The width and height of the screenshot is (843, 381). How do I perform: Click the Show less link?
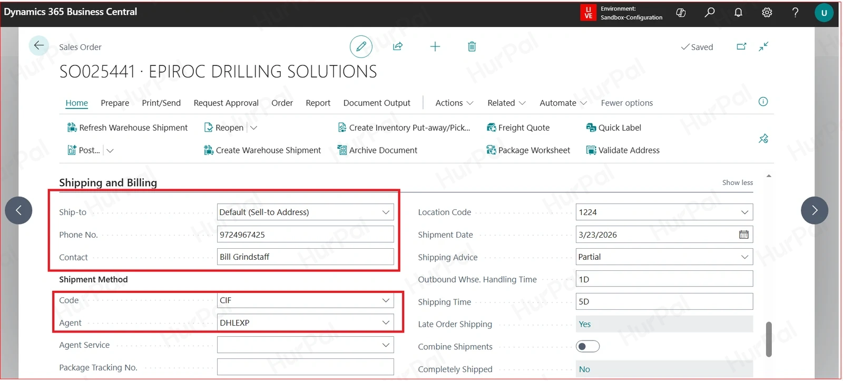[x=738, y=182]
